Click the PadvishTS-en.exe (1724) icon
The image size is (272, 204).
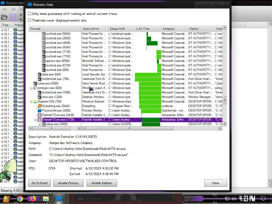(x=40, y=120)
